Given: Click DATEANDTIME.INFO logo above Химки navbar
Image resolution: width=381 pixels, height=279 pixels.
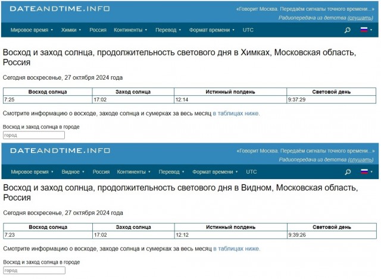Looking at the screenshot, I should [60, 9].
